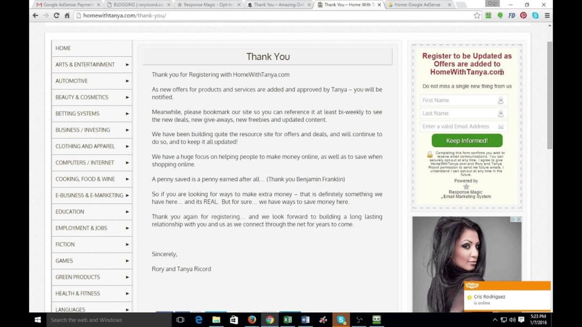Open Task View in taskbar
This screenshot has height=327, width=582.
(180, 320)
